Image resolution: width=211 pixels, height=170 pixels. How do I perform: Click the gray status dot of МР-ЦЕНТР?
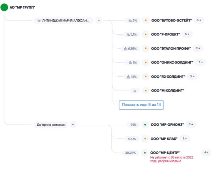146,153
